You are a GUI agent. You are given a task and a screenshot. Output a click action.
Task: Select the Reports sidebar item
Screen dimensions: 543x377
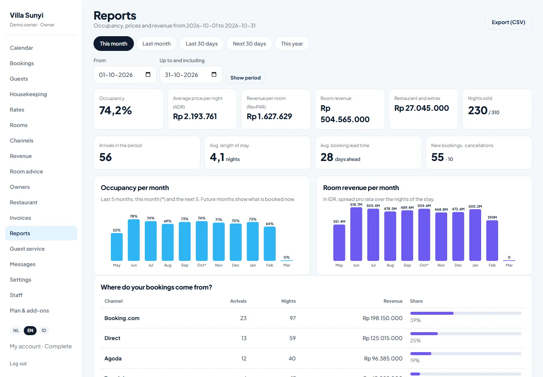point(41,233)
